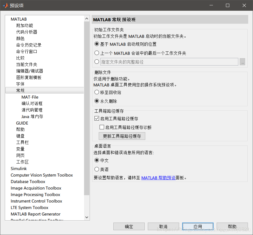Close the 预设项 window
Viewport: 253px width, 235px height.
tap(244, 5)
